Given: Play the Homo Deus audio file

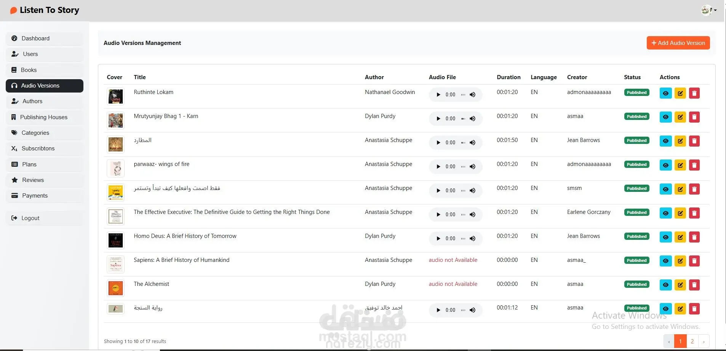Looking at the screenshot, I should [438, 239].
